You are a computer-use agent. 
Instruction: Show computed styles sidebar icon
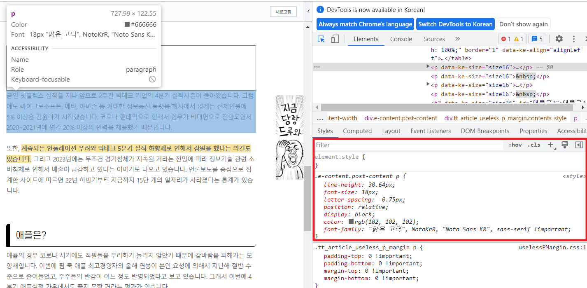(579, 145)
